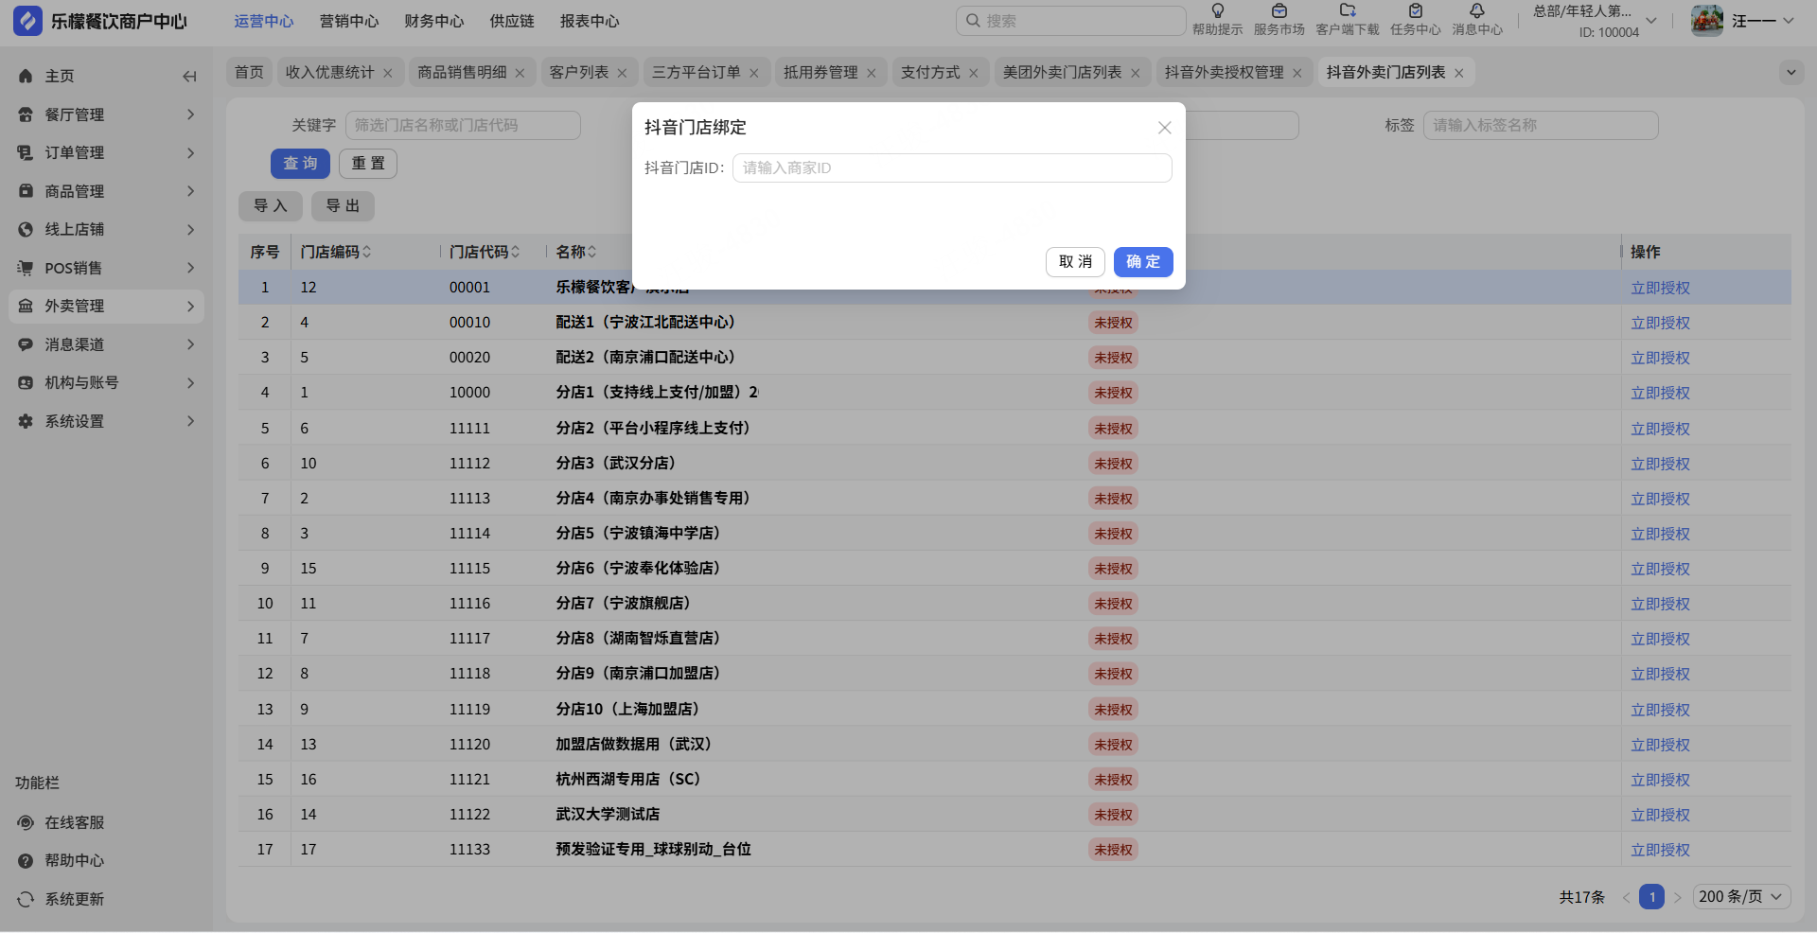Close the 抖音门店绑定 dialog
The image size is (1817, 933).
[1165, 128]
